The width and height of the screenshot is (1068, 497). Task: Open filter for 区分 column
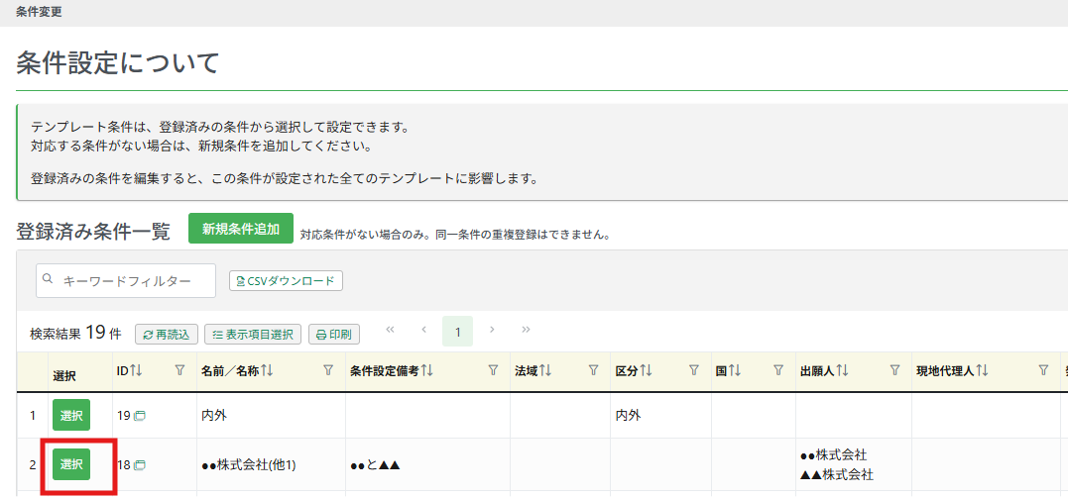pos(694,370)
